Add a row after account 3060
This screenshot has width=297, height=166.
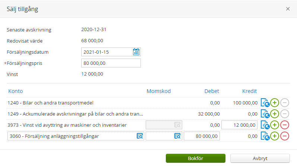point(275,136)
